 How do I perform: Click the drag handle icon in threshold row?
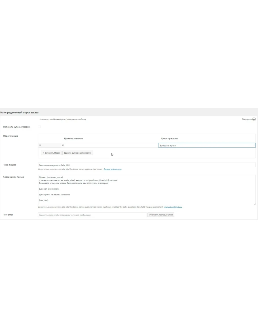(x=40, y=145)
